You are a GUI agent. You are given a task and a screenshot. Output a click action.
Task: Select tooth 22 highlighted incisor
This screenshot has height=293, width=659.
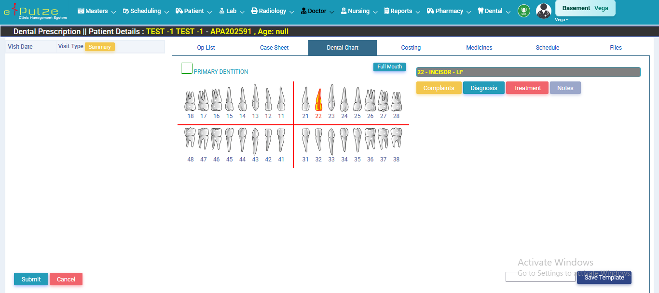(318, 100)
